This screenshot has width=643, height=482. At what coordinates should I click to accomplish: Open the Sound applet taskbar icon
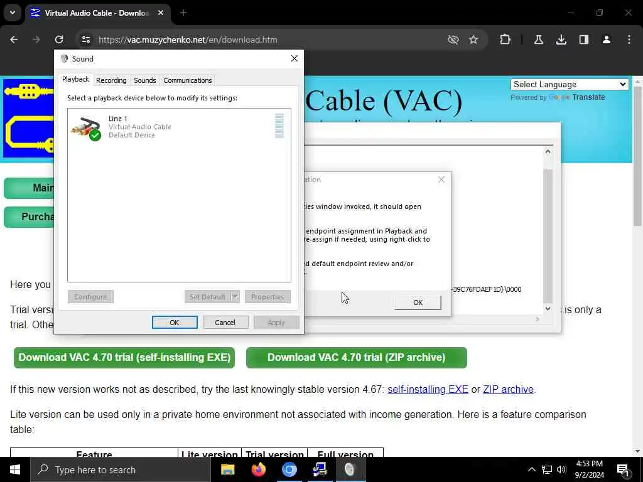(x=350, y=469)
